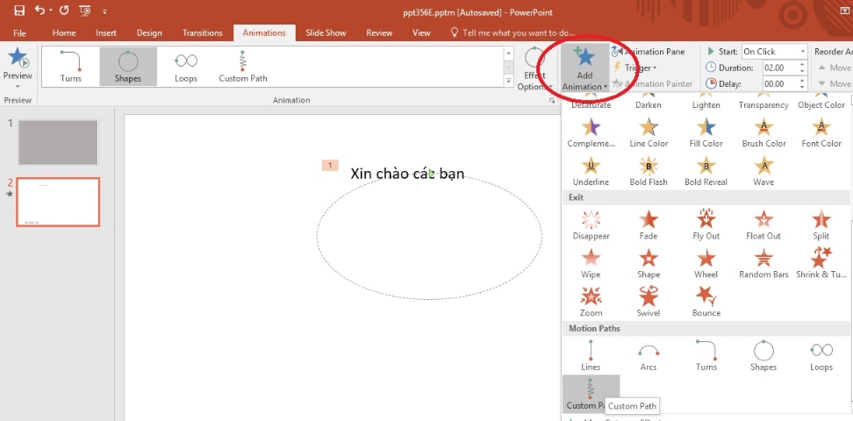Screen dimensions: 853x421
Task: Open the Animation Pane
Action: pyautogui.click(x=648, y=52)
